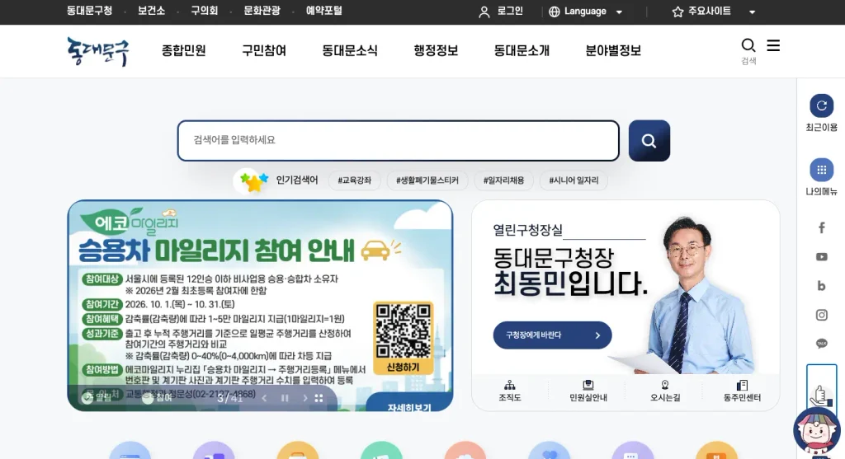The image size is (845, 459).
Task: Click the 로그인 link text
Action: (510, 12)
